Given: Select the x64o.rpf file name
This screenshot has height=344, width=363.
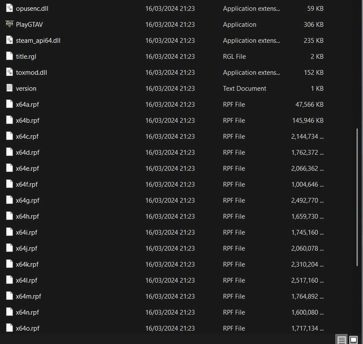Looking at the screenshot, I should click(x=28, y=328).
